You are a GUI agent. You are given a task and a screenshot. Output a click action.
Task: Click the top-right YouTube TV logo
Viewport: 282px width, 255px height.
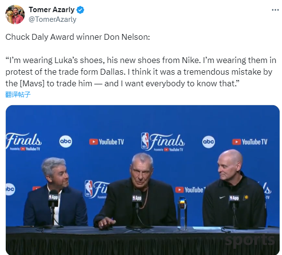click(249, 142)
